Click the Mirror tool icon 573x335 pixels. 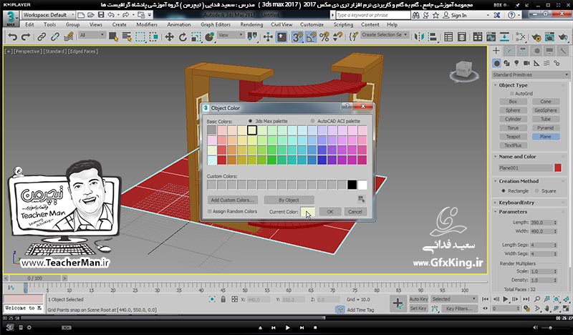coord(419,37)
